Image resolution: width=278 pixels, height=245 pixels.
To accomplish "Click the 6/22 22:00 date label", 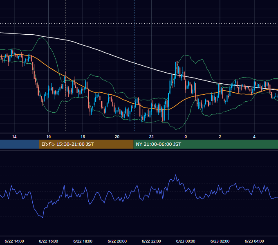I will coord(151,241).
